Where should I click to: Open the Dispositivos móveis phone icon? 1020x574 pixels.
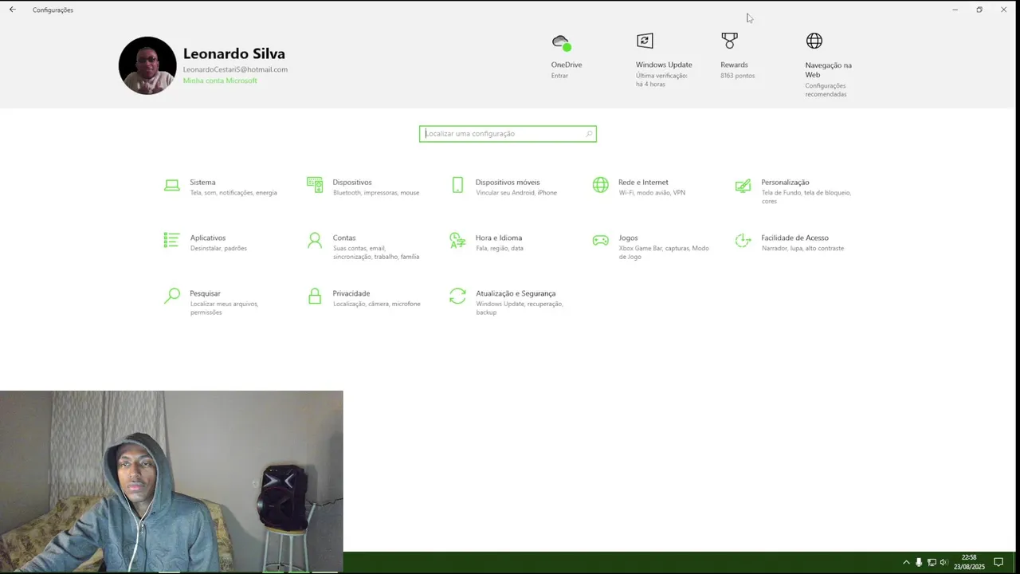457,185
